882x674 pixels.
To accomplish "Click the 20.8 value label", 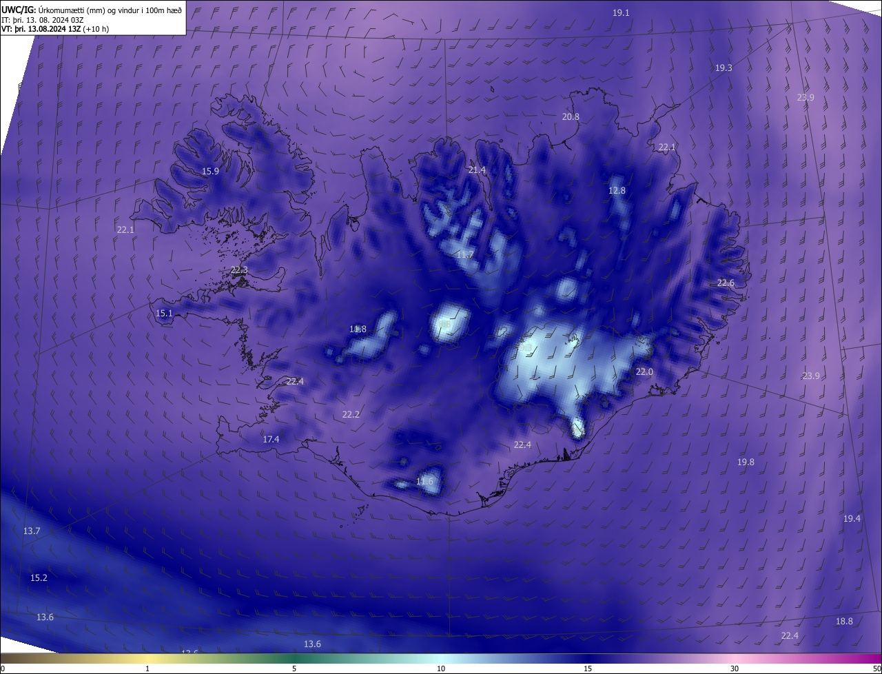I will point(571,117).
